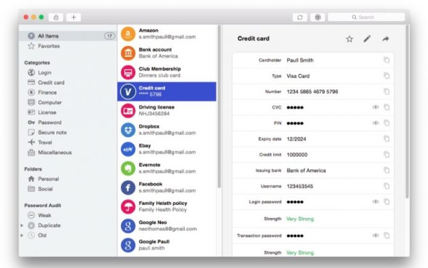The width and height of the screenshot is (428, 268).
Task: Copy the card Number value
Action: pyautogui.click(x=387, y=92)
